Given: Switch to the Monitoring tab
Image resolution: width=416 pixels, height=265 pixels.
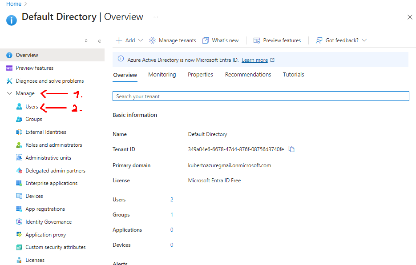Looking at the screenshot, I should tap(162, 75).
